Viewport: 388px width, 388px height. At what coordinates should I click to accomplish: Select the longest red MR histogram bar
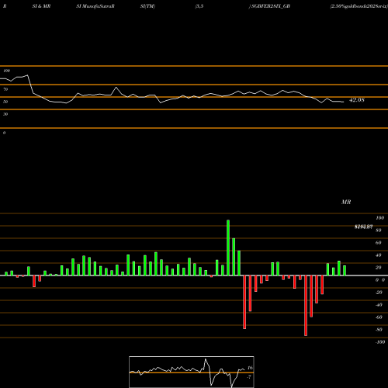(306, 306)
